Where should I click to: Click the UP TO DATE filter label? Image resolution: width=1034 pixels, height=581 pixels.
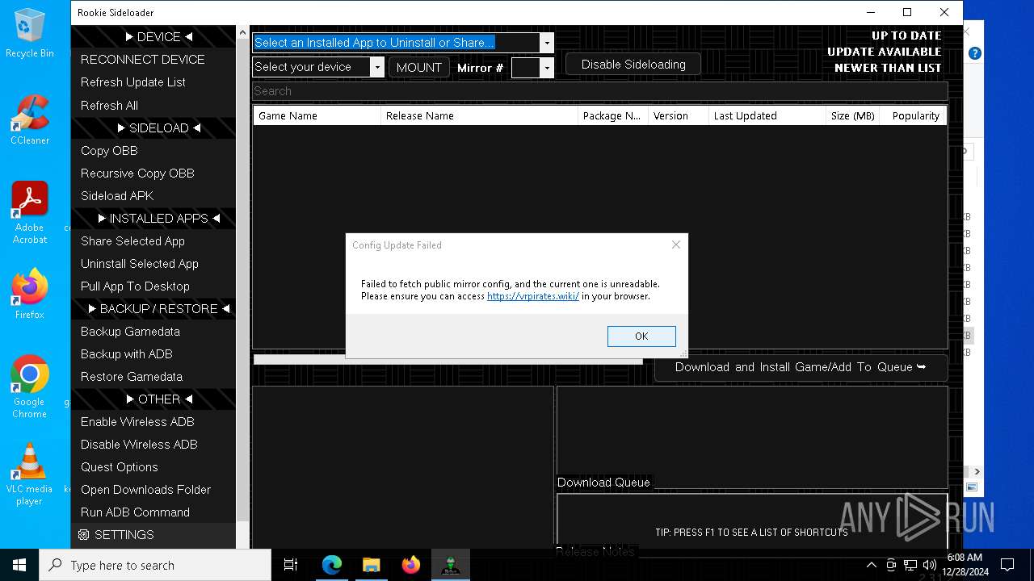pyautogui.click(x=906, y=36)
